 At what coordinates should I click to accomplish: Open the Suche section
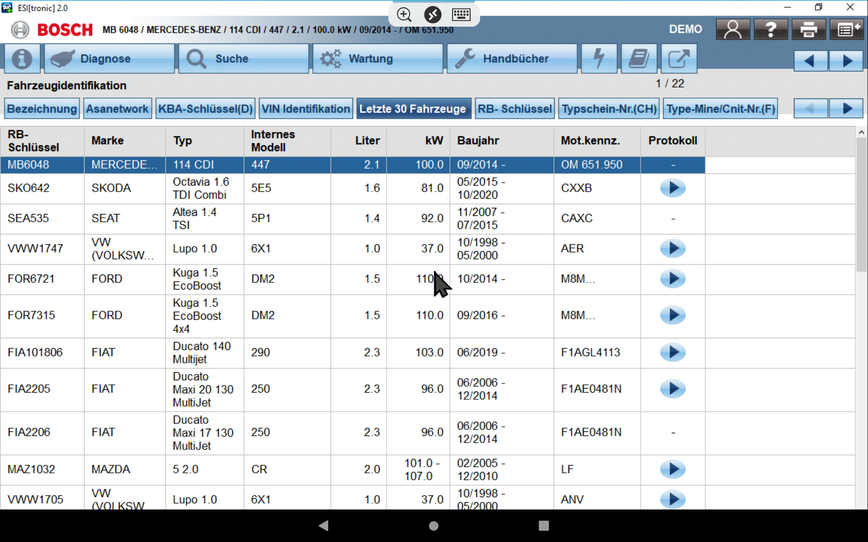point(243,59)
